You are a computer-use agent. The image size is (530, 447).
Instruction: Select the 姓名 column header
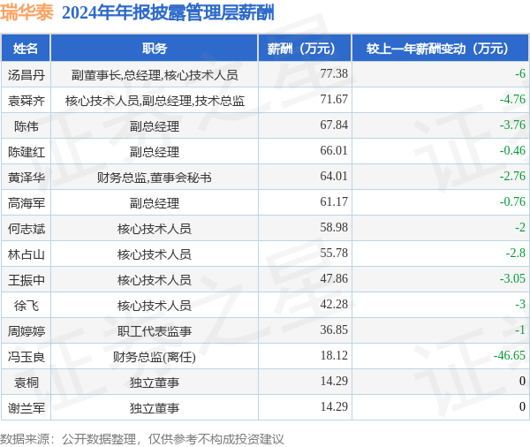click(26, 49)
